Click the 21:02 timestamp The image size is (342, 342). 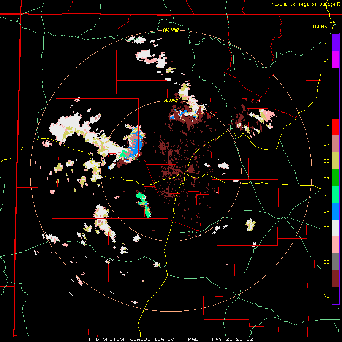pos(245,339)
